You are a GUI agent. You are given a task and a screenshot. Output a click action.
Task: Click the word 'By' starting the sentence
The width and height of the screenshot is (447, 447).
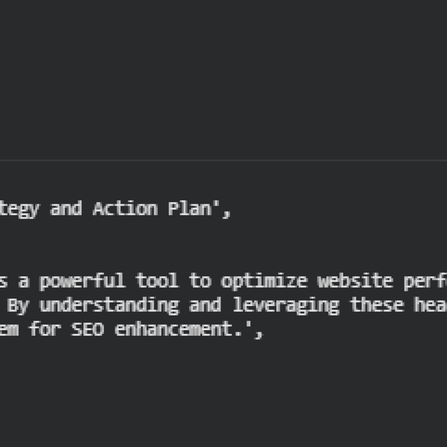point(17,306)
